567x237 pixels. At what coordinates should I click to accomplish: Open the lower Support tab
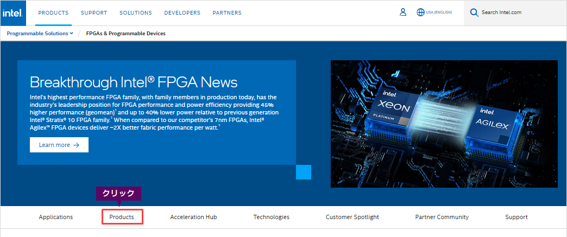[516, 217]
